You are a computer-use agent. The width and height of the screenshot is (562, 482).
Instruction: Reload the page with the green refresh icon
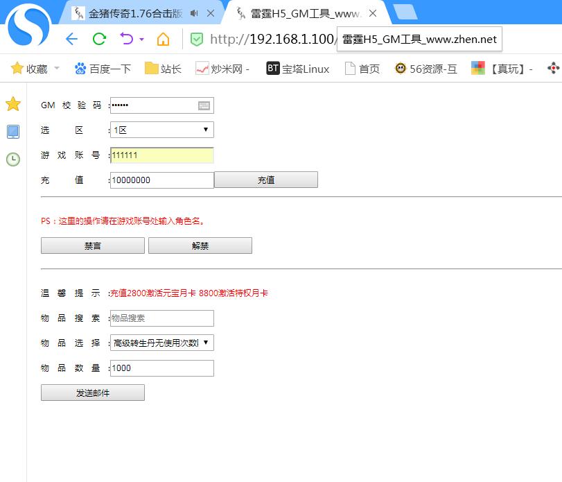tap(100, 39)
